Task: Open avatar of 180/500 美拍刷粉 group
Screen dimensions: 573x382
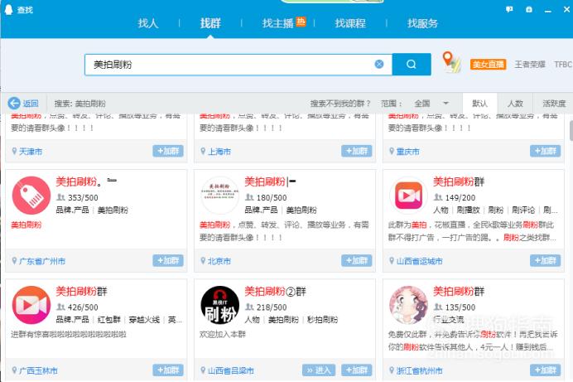Action: (x=219, y=196)
